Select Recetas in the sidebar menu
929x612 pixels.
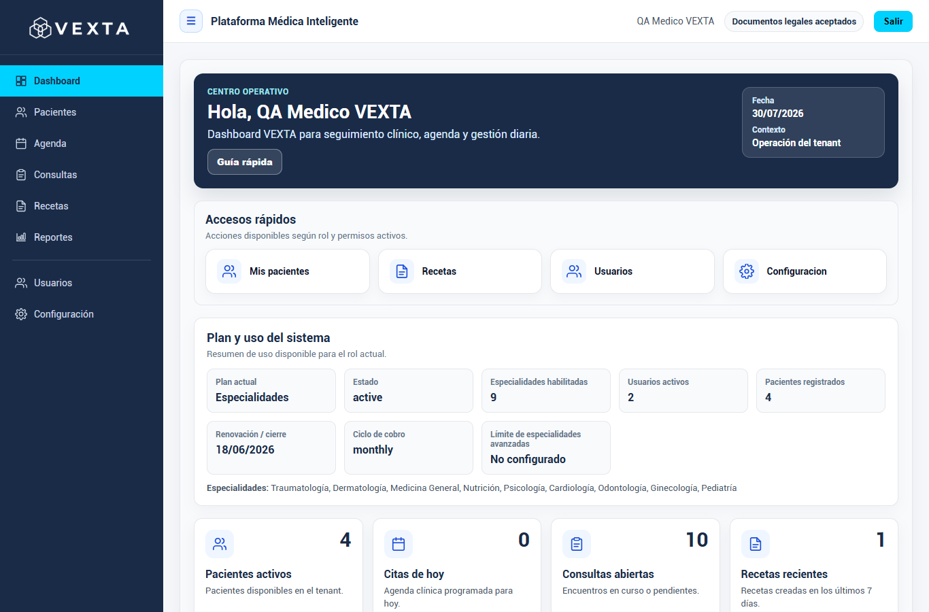pyautogui.click(x=82, y=206)
